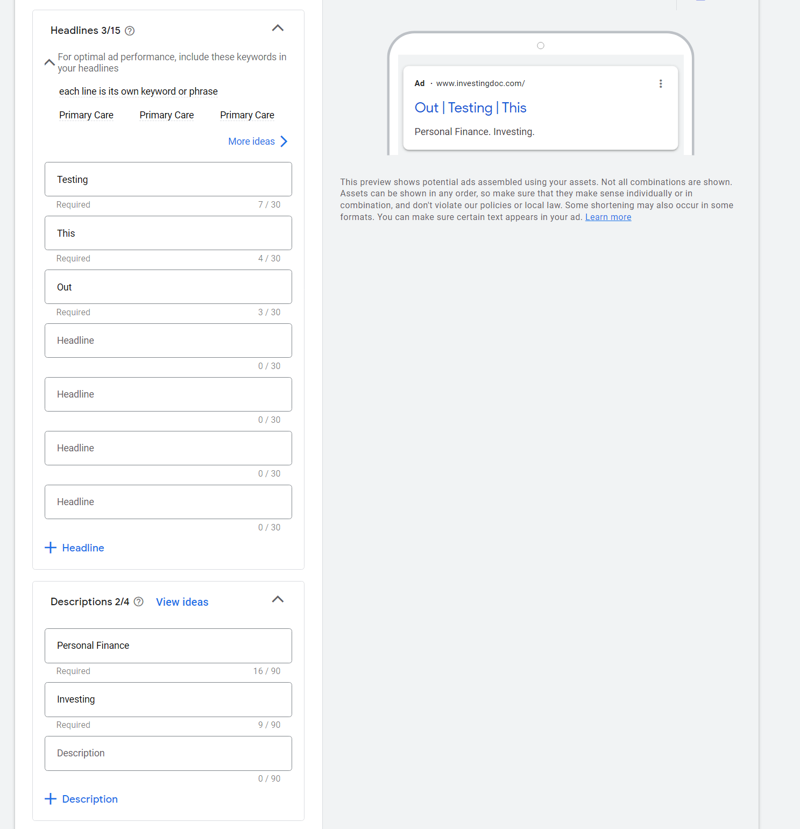Click the plus icon to add Headline

point(51,548)
